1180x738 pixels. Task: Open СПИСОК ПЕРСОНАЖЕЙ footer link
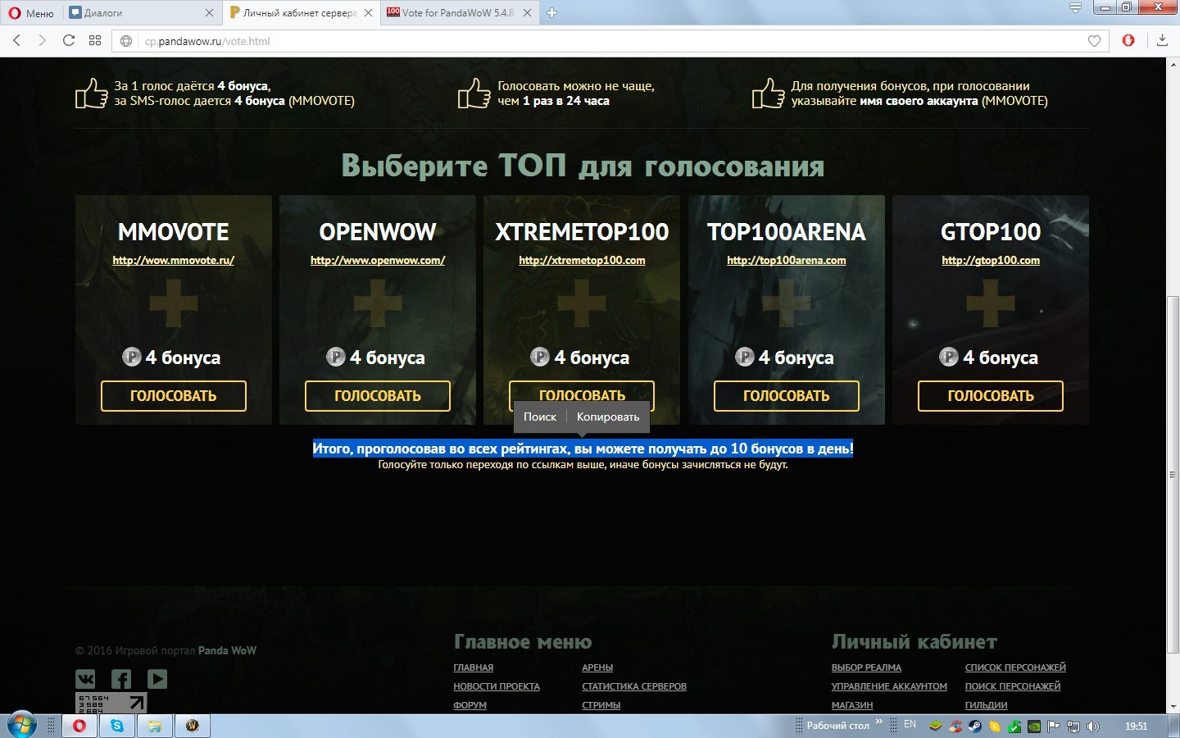click(1015, 667)
